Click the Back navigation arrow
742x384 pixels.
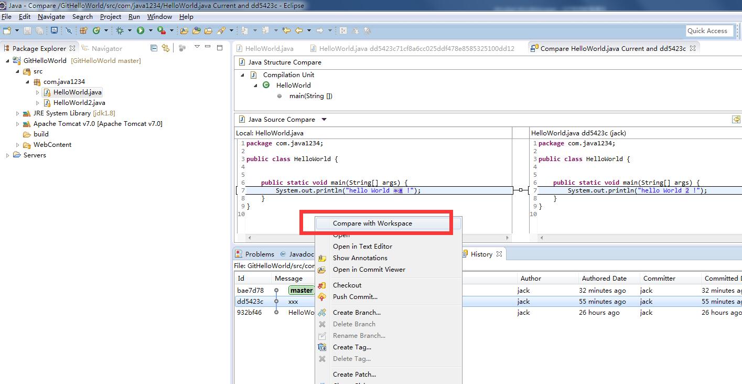coord(299,31)
